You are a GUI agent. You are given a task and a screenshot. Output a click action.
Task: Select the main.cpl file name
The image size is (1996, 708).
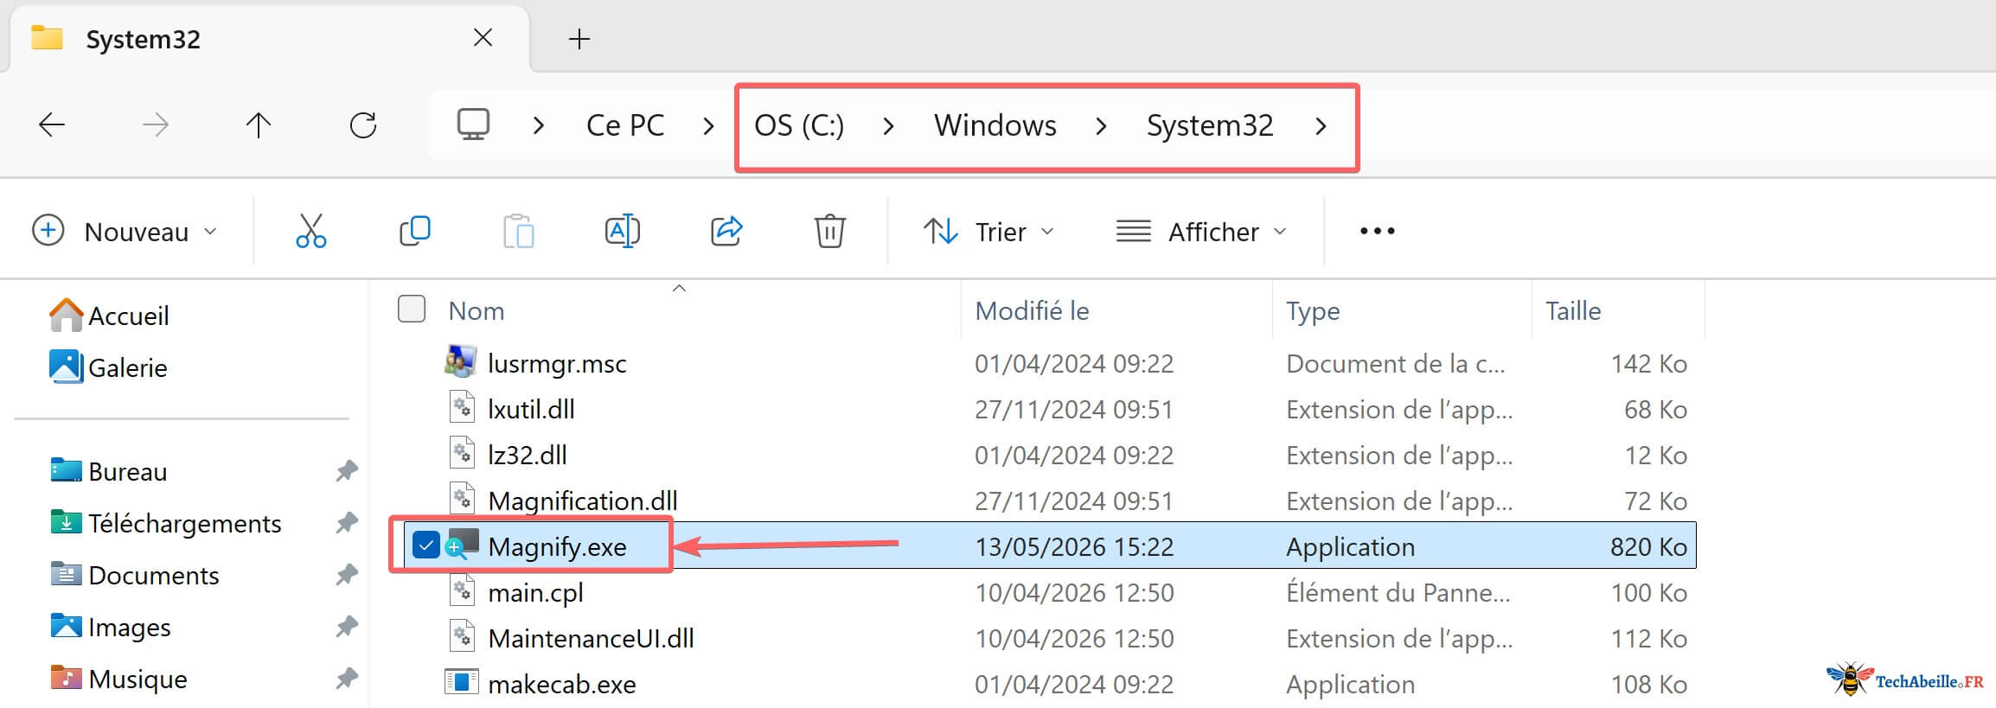[x=535, y=592]
